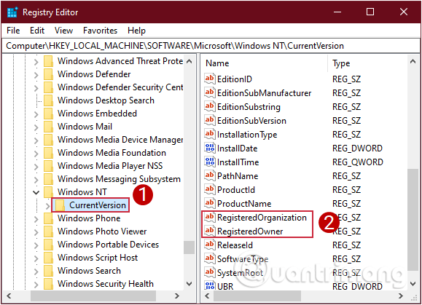
Task: Click the folder icon of Windows Search
Action: click(x=48, y=271)
